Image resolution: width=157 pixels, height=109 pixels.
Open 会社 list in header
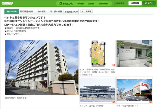(91, 4)
